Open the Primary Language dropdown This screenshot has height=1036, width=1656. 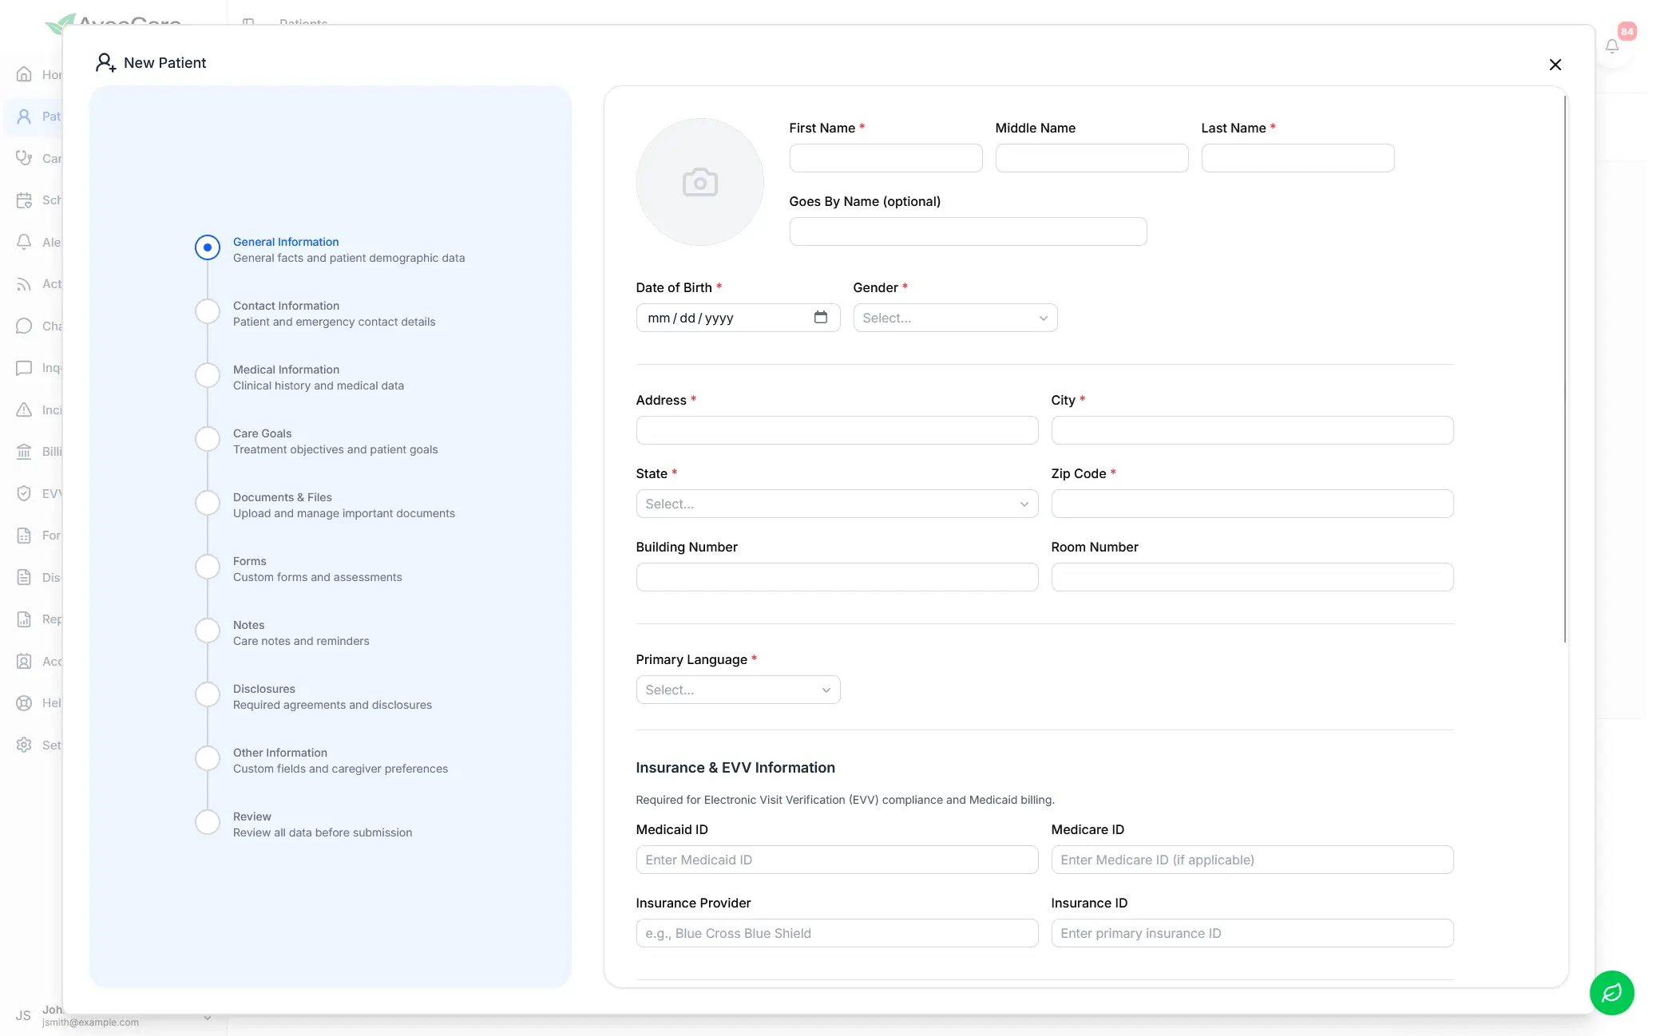[x=737, y=690]
